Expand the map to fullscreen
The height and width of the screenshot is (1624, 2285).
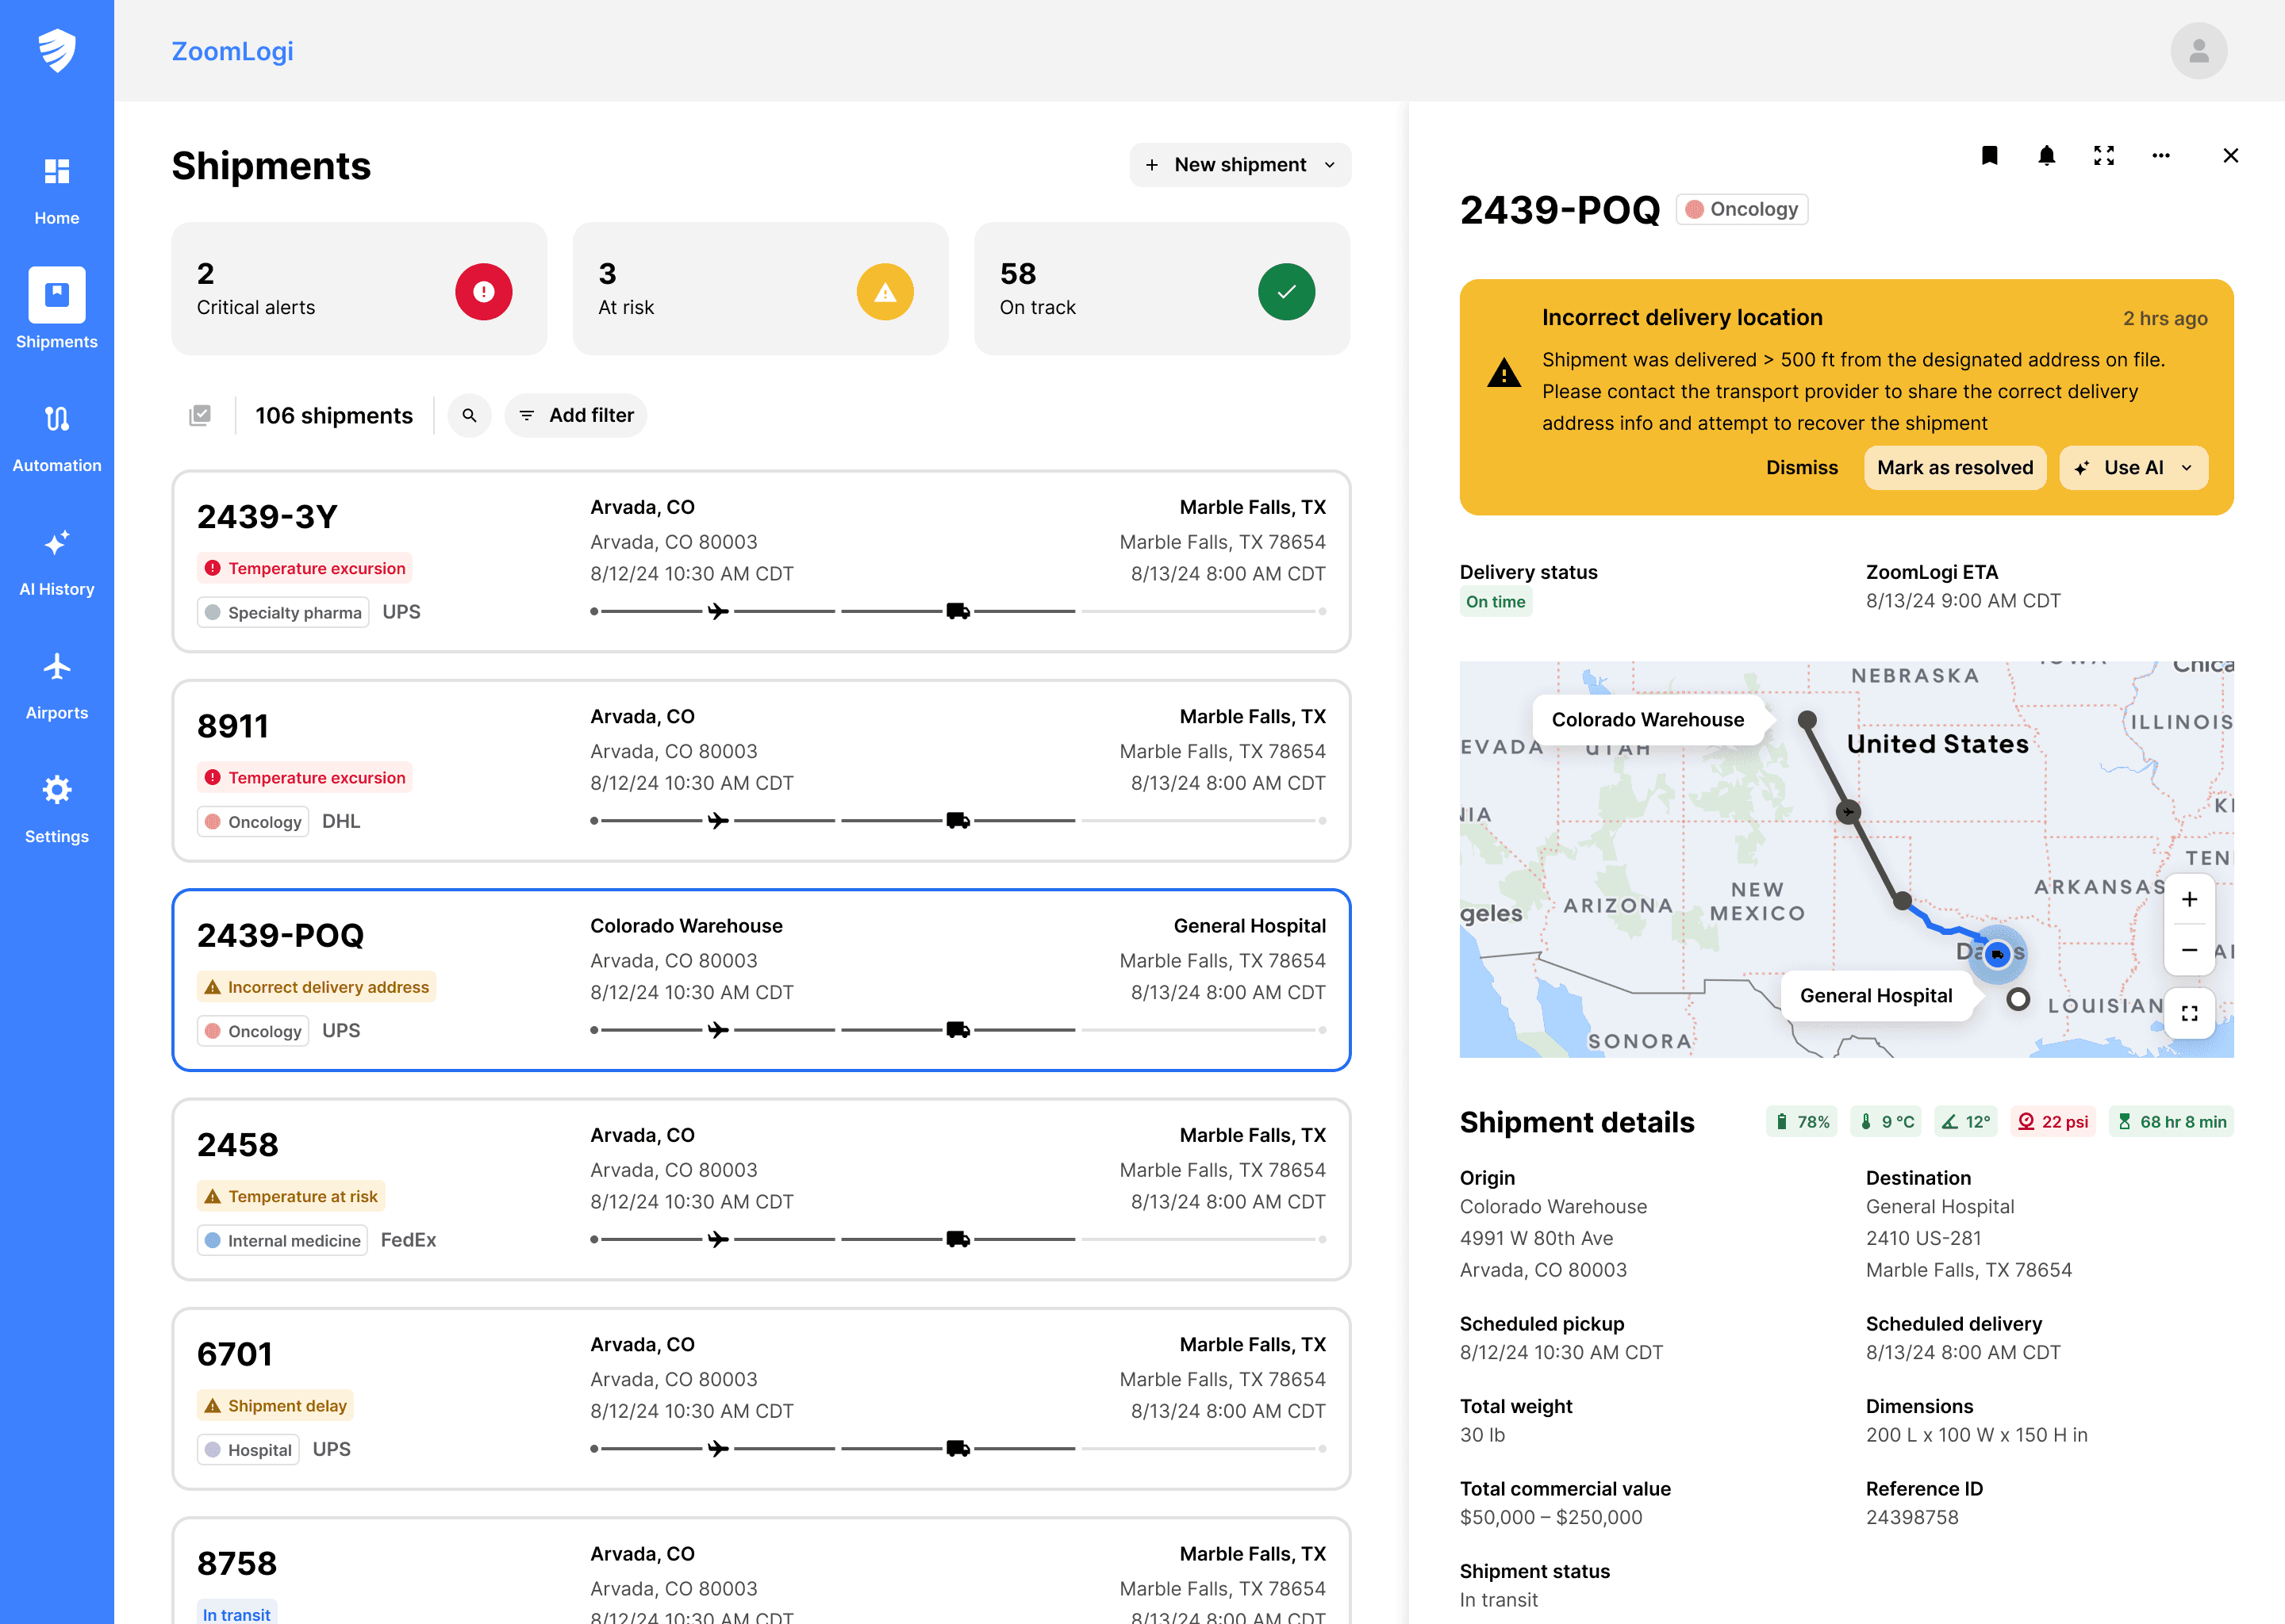click(2189, 1013)
